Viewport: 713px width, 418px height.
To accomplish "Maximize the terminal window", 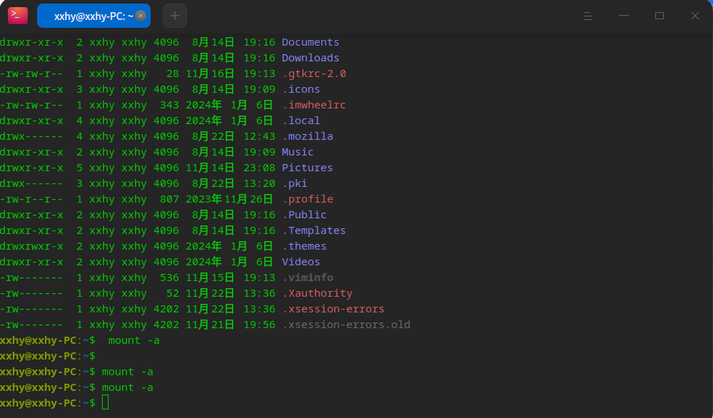I will 659,16.
